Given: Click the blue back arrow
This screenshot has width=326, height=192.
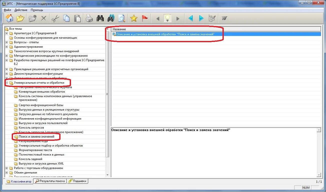Looking at the screenshot, I should [x=190, y=18].
